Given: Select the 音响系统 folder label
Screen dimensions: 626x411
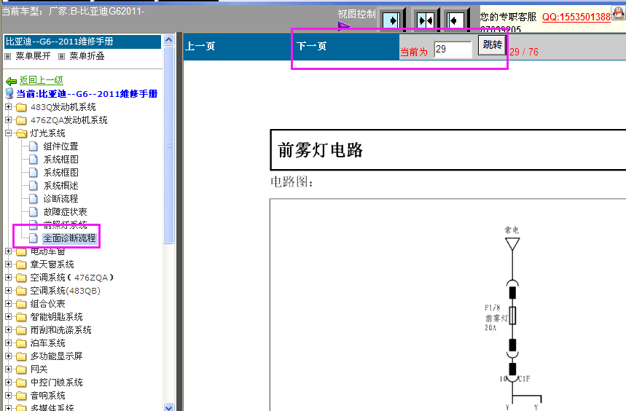Looking at the screenshot, I should (47, 396).
